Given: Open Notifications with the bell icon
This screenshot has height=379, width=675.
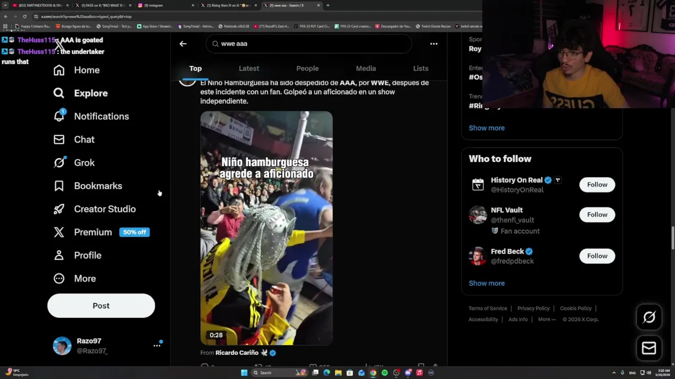Looking at the screenshot, I should click(91, 116).
